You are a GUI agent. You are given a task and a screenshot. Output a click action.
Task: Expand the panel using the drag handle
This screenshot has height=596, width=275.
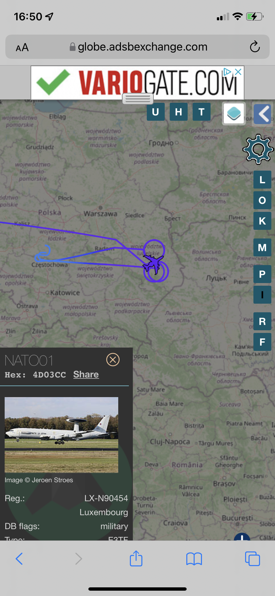(x=138, y=98)
